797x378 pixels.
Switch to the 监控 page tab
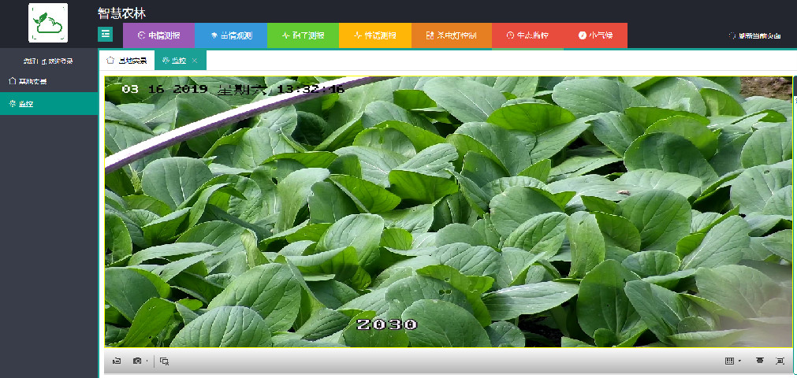pyautogui.click(x=174, y=61)
